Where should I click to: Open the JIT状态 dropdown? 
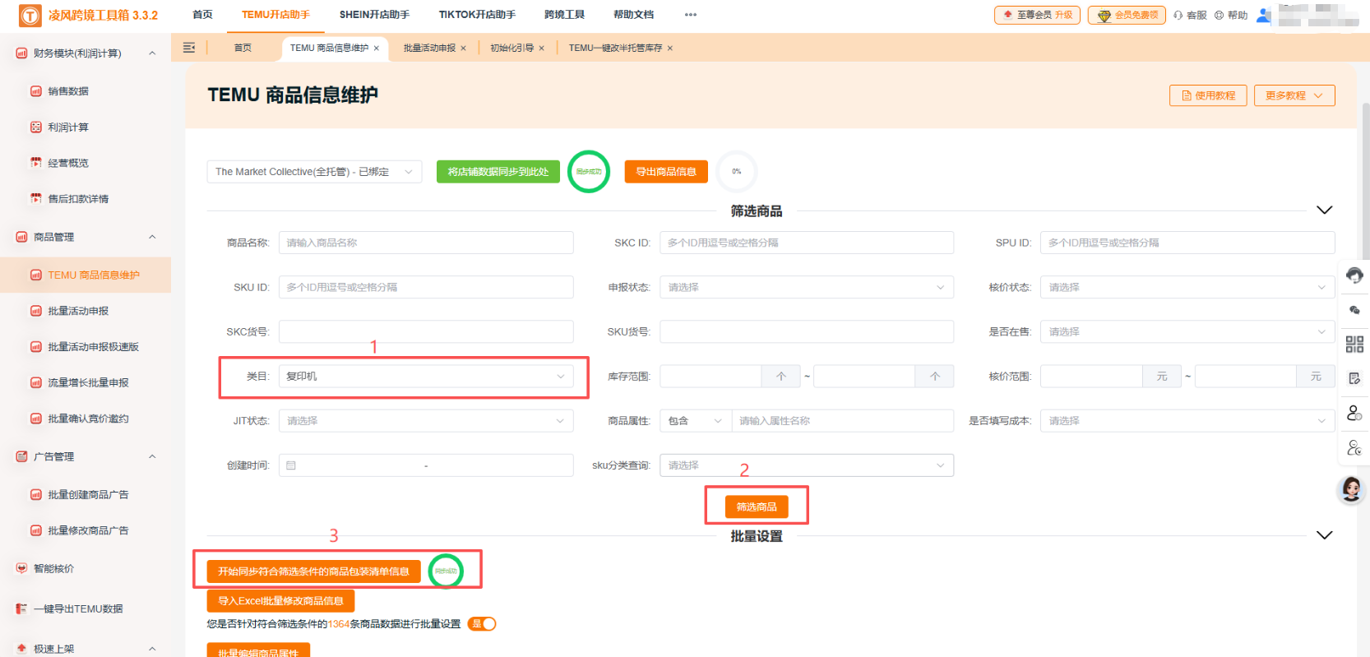pyautogui.click(x=426, y=420)
